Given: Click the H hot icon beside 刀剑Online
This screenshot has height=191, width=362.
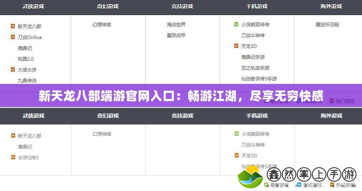Looking at the screenshot, I should click(x=13, y=37).
